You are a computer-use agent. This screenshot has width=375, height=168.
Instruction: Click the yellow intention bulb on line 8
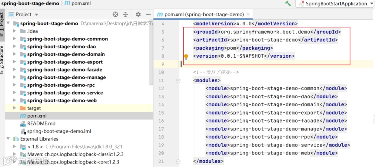(x=186, y=56)
